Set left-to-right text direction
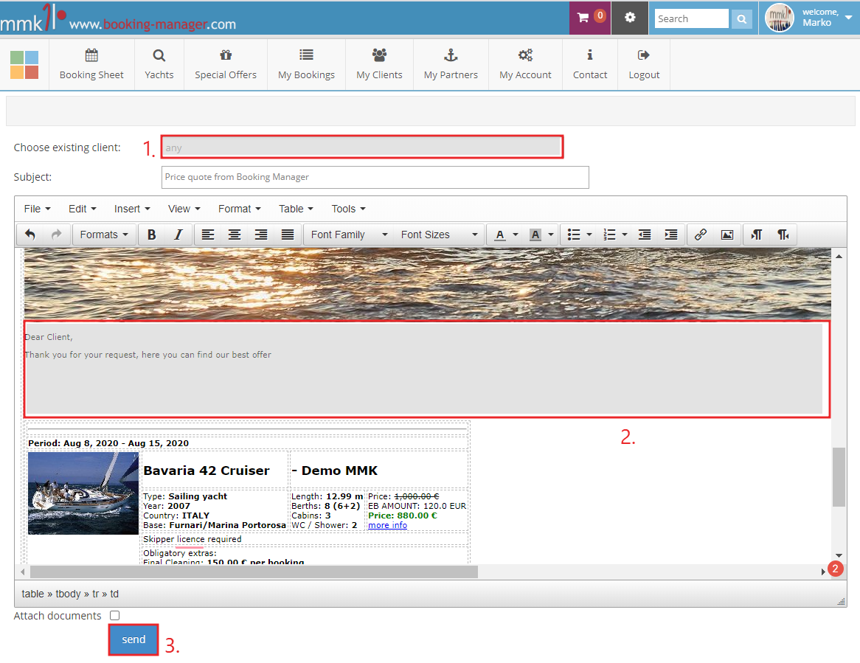Image resolution: width=860 pixels, height=663 pixels. [x=756, y=235]
